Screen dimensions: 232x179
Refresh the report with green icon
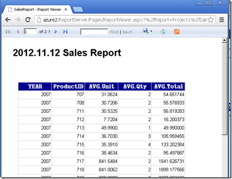pos(163,32)
